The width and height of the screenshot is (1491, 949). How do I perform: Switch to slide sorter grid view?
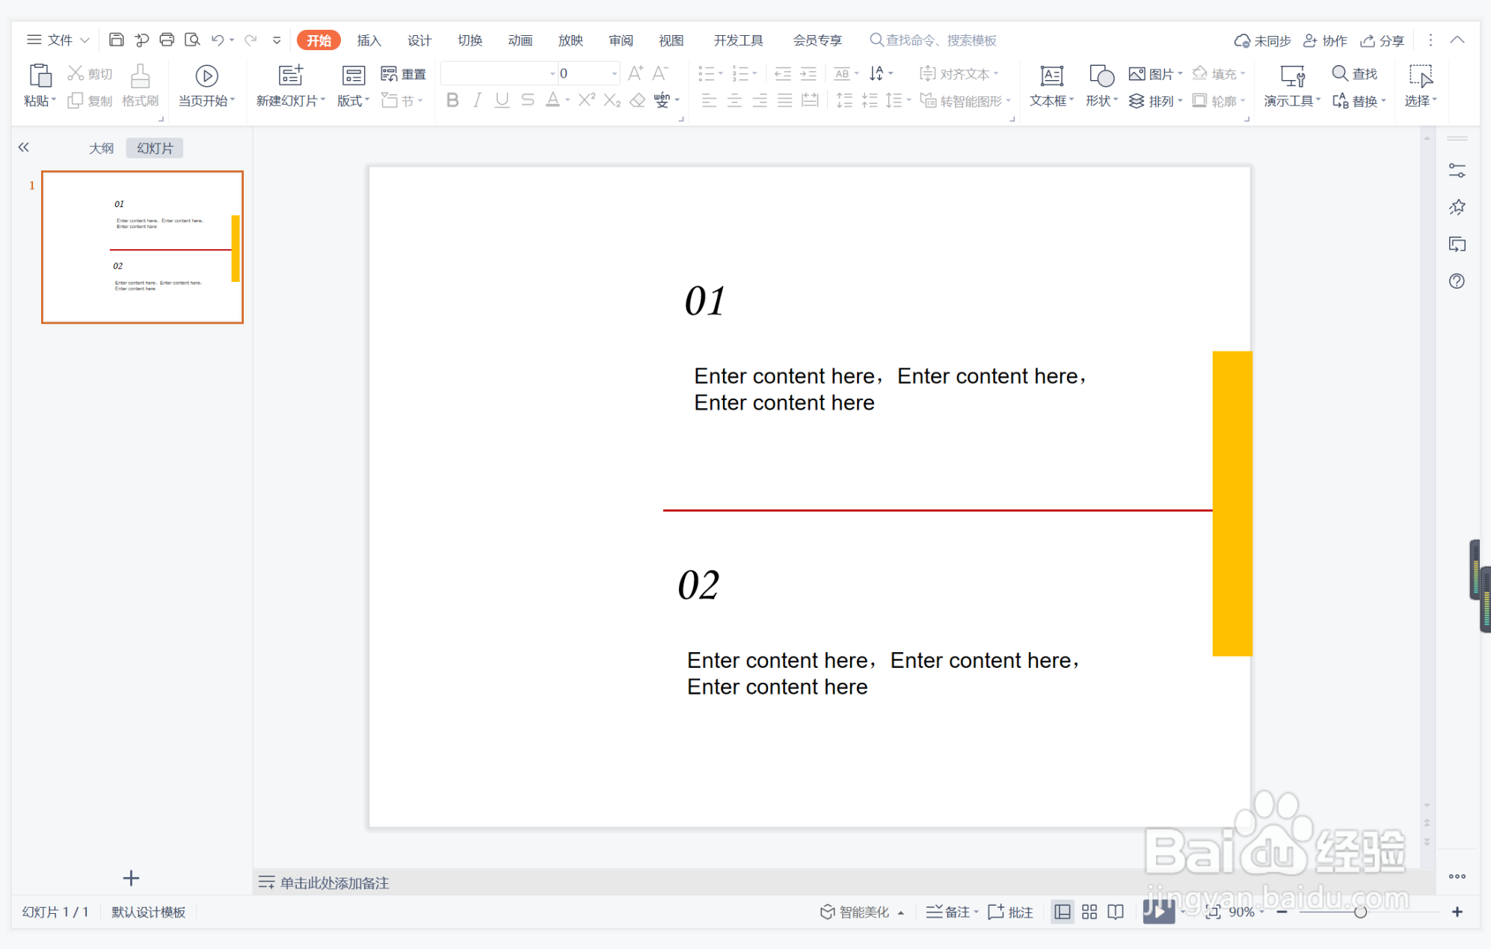(1089, 912)
